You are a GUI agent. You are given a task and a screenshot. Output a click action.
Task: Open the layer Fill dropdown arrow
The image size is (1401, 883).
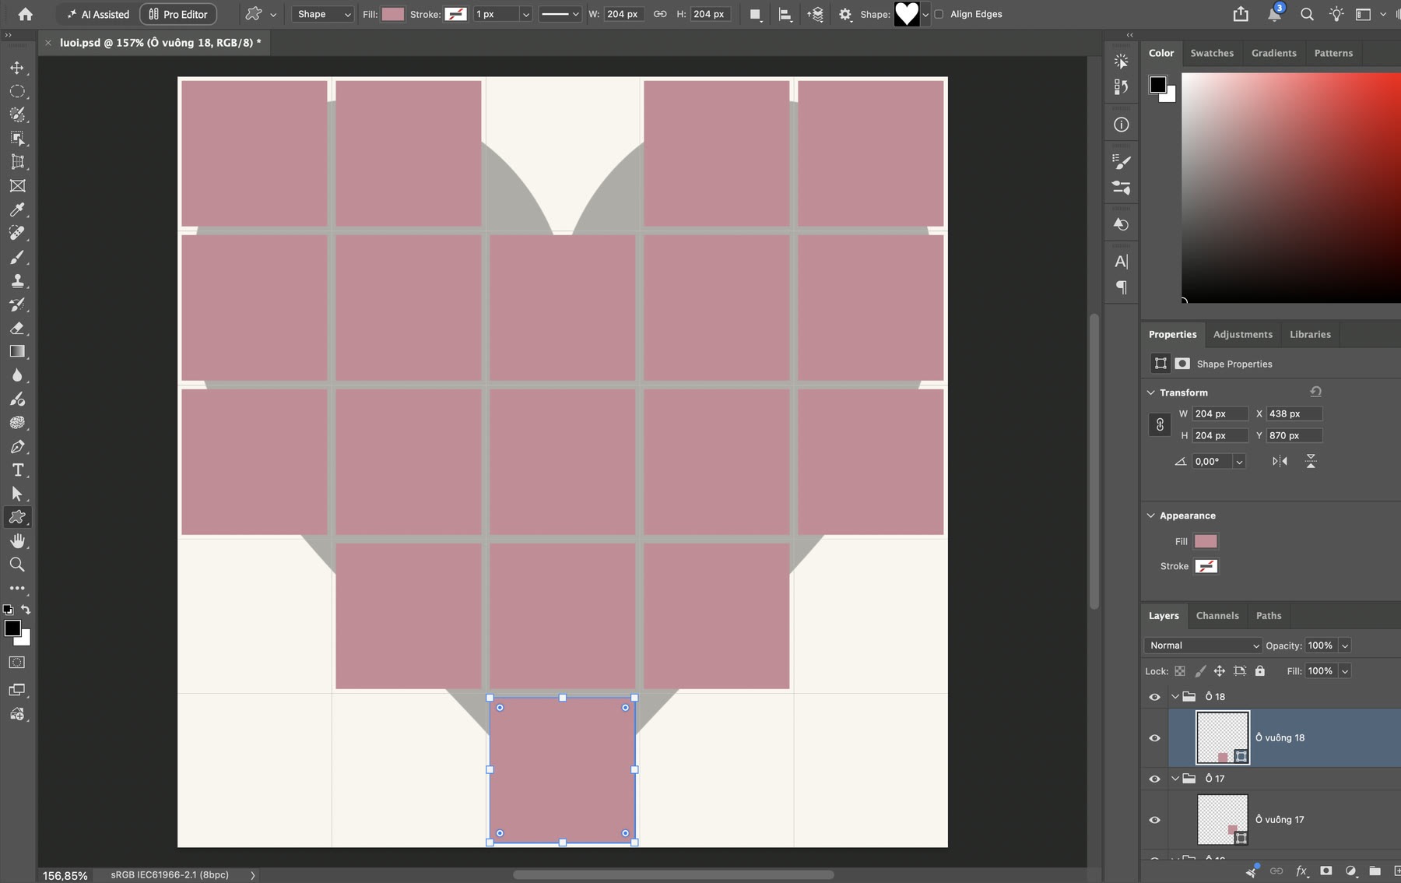coord(1345,671)
